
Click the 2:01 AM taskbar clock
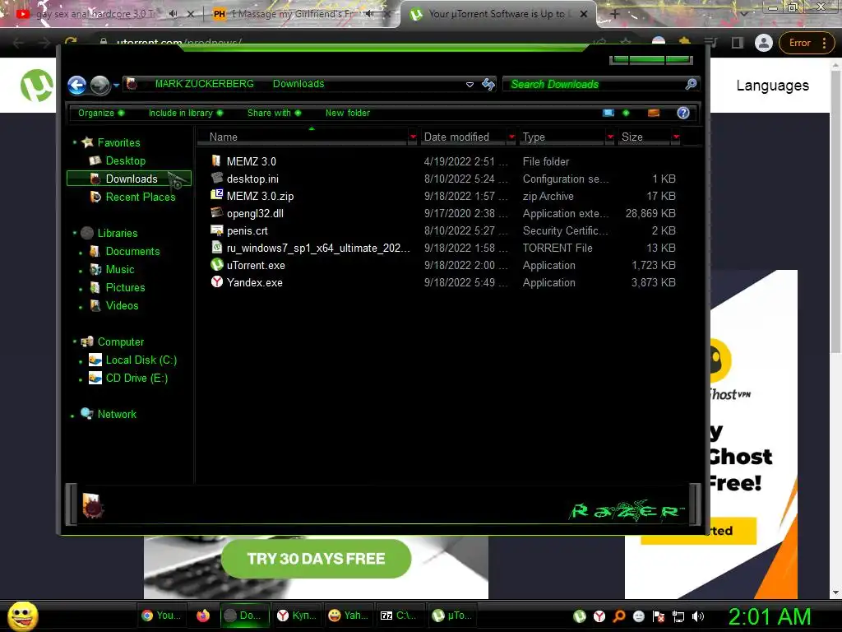point(770,616)
